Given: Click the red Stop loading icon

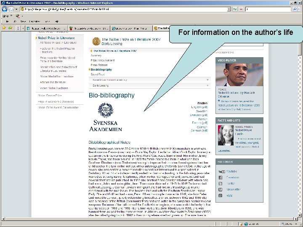Looking at the screenshot, I should coord(241,9).
